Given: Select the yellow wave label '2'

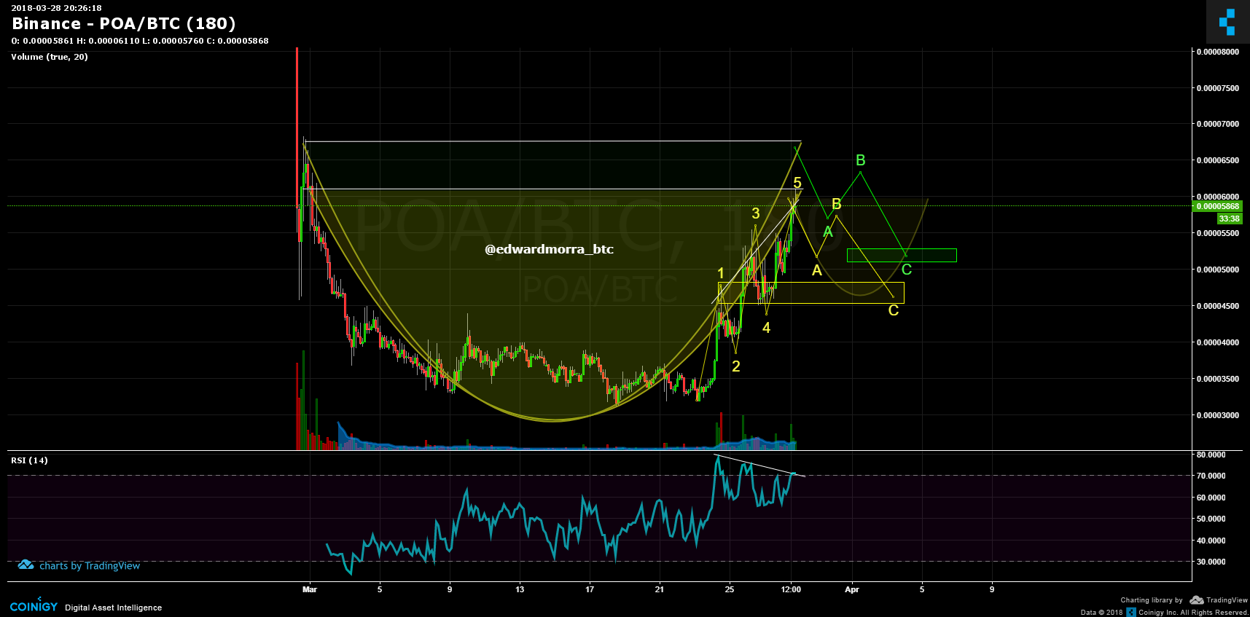Looking at the screenshot, I should (736, 366).
